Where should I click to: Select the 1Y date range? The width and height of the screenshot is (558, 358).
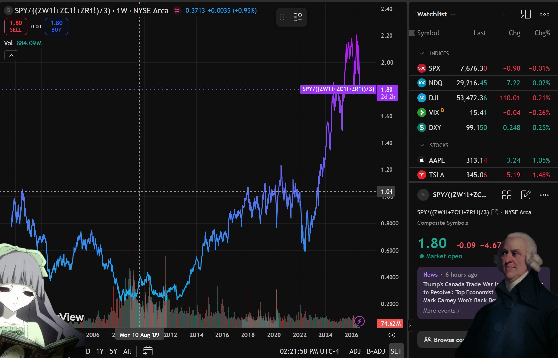tap(100, 351)
